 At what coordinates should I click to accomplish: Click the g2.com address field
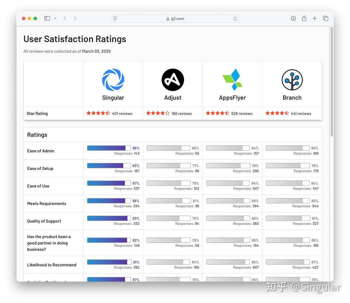click(175, 18)
